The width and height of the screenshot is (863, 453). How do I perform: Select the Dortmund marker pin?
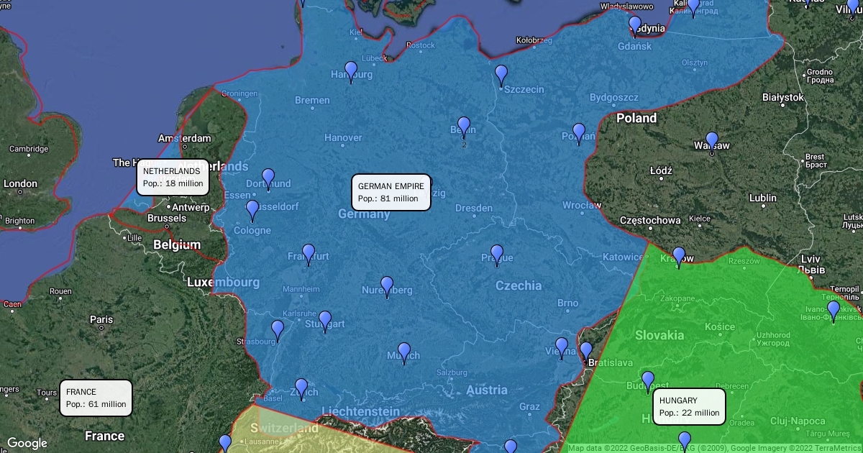(x=268, y=179)
